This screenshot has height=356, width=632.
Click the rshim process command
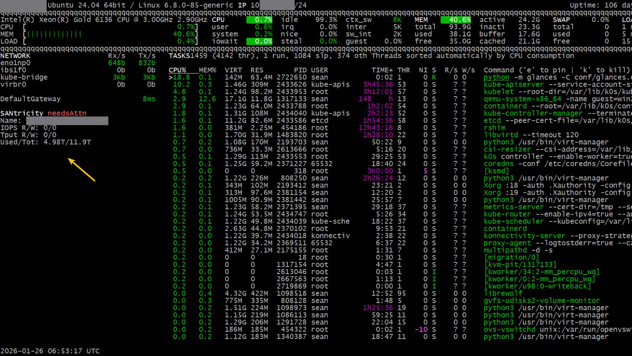495,128
